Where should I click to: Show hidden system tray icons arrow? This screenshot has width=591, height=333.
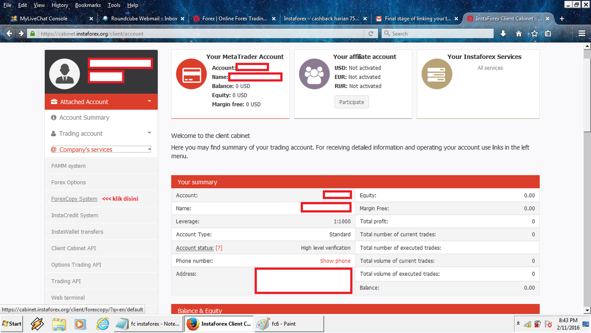click(x=518, y=324)
